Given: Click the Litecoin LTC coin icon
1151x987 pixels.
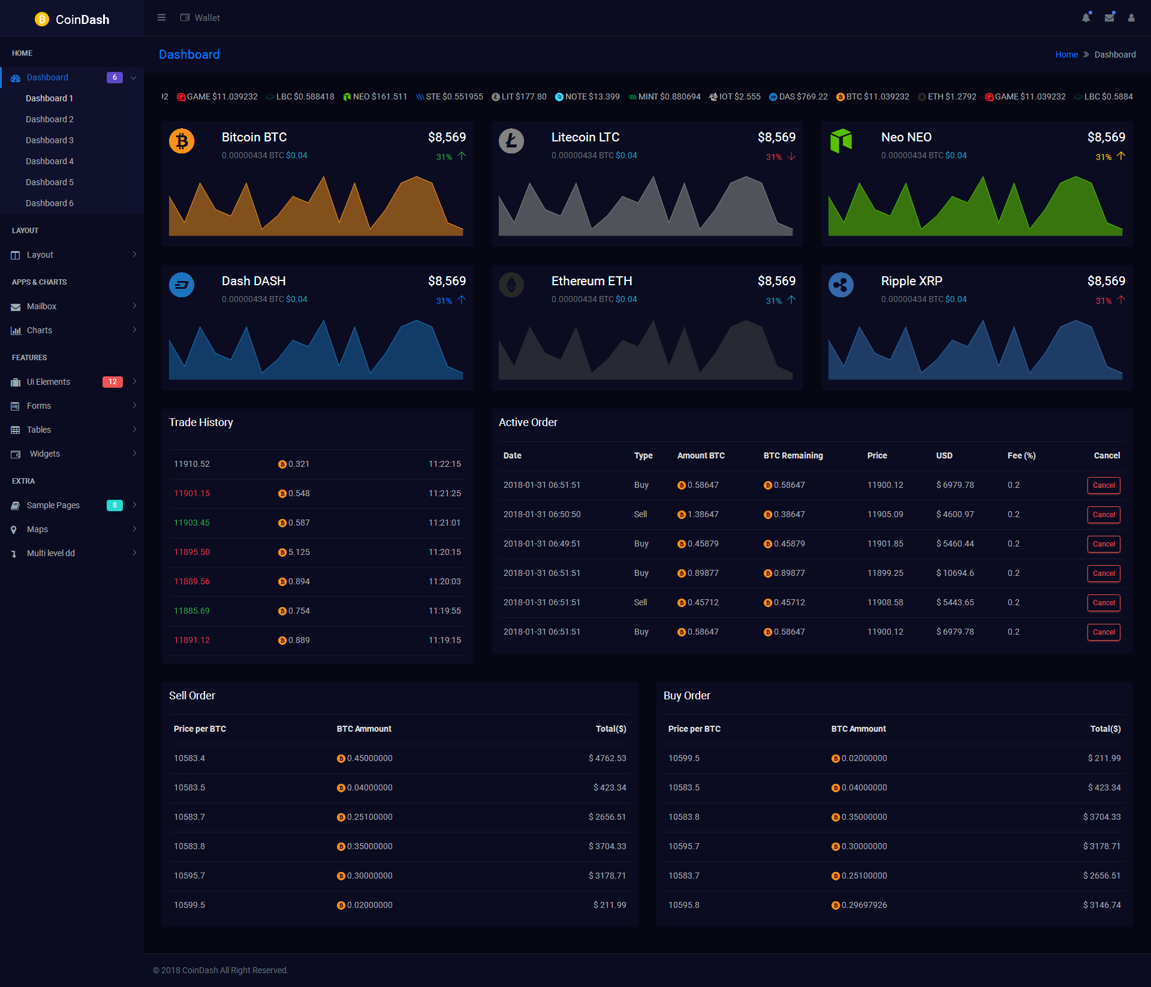Looking at the screenshot, I should click(x=511, y=141).
